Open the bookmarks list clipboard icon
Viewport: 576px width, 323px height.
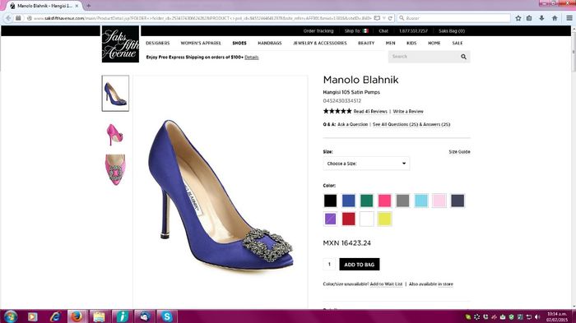[x=529, y=18]
